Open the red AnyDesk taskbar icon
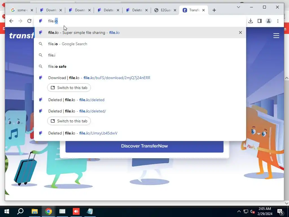The width and height of the screenshot is (289, 217). pyautogui.click(x=76, y=211)
